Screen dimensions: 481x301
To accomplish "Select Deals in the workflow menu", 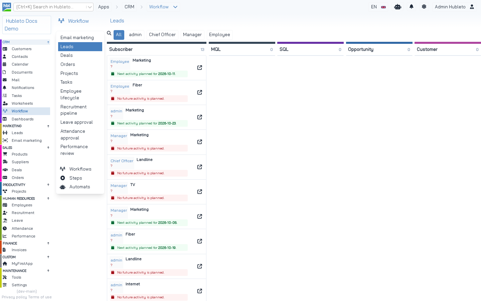I will tap(80, 56).
